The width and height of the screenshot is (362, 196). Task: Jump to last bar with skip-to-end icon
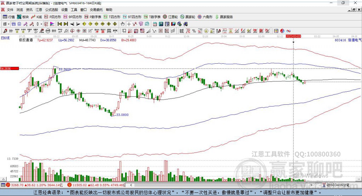(66, 24)
